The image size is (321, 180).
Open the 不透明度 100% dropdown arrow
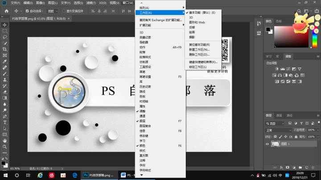point(318,130)
